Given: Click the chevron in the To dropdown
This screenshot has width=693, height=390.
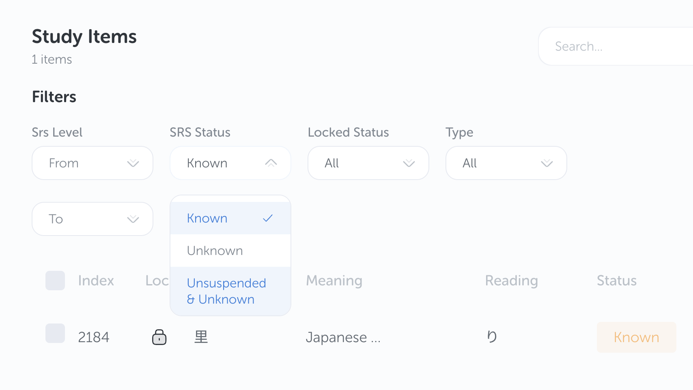Looking at the screenshot, I should click(x=133, y=219).
